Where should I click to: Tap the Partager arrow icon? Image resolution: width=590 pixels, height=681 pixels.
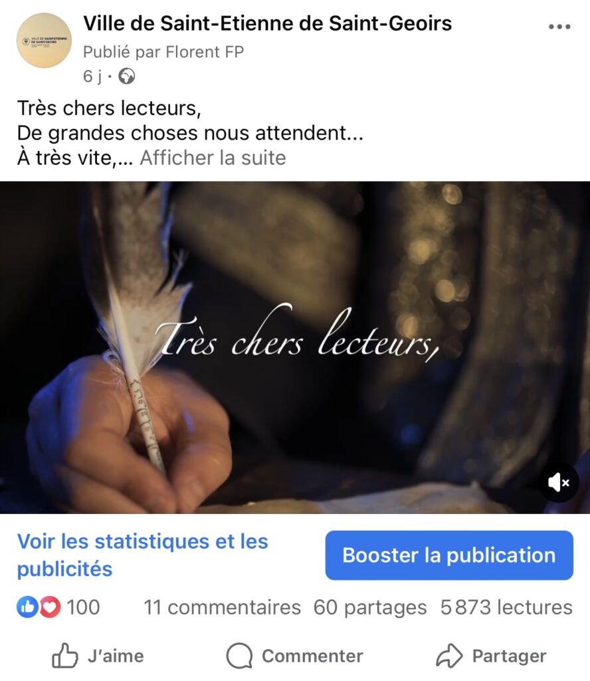tap(449, 655)
